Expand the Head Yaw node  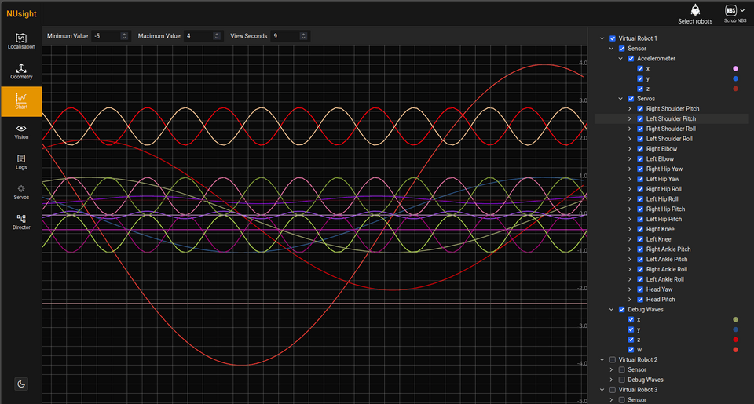(x=630, y=289)
